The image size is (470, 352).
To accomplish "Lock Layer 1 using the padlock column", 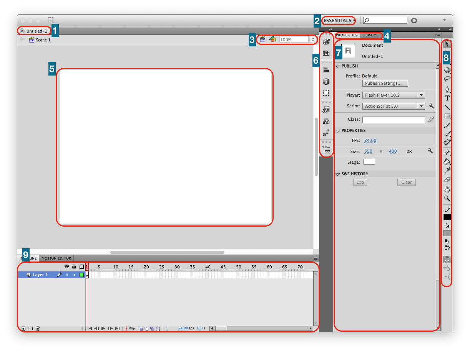I will (x=74, y=275).
